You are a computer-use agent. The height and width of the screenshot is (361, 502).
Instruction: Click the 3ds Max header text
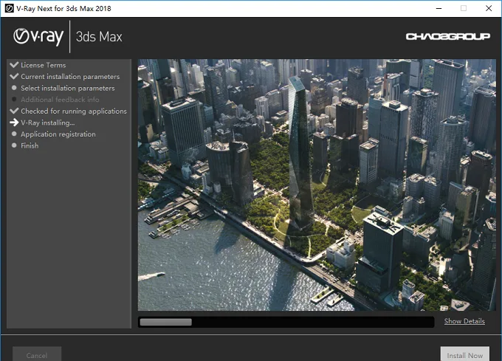click(99, 37)
